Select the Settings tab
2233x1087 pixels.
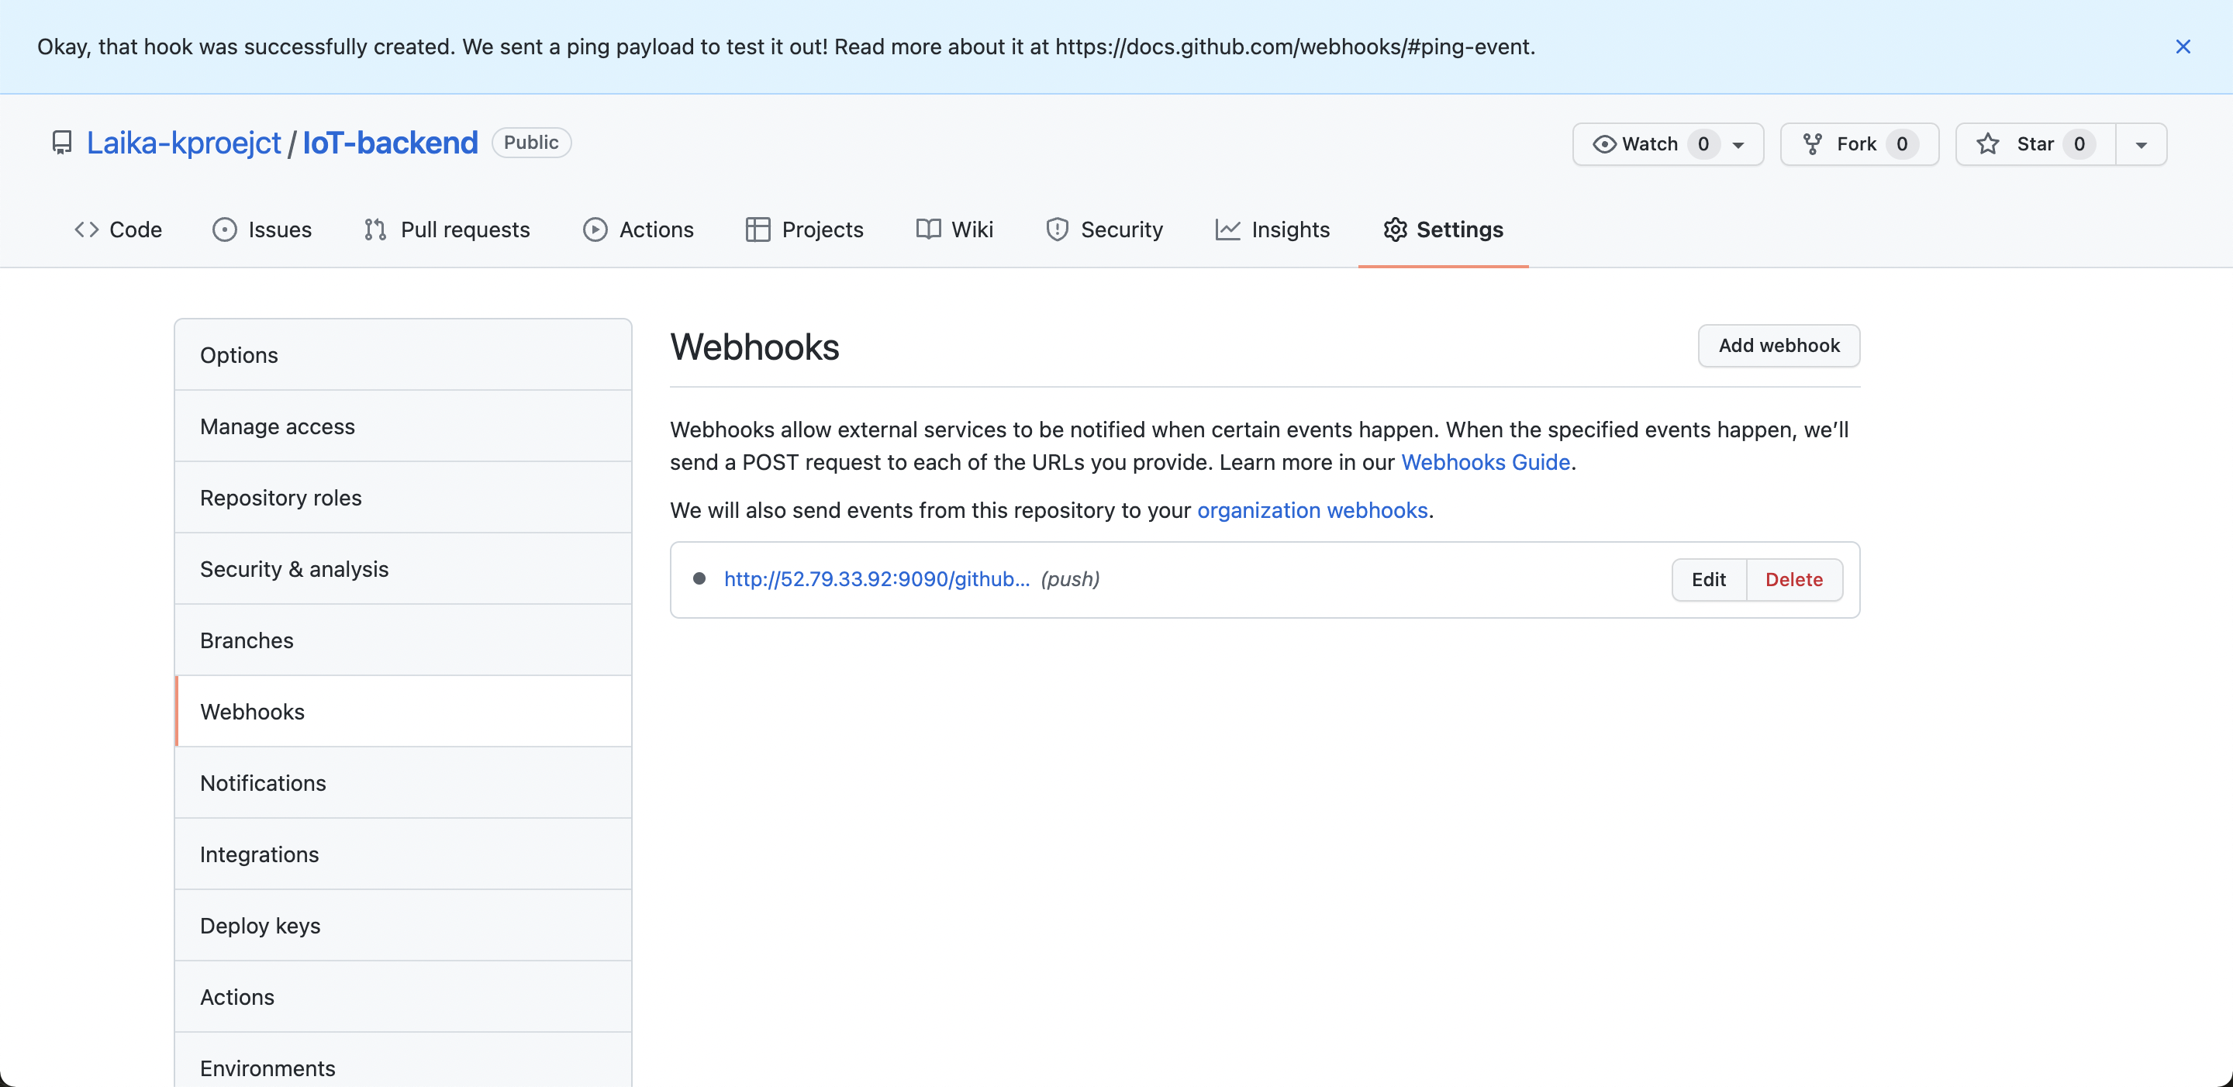point(1443,229)
